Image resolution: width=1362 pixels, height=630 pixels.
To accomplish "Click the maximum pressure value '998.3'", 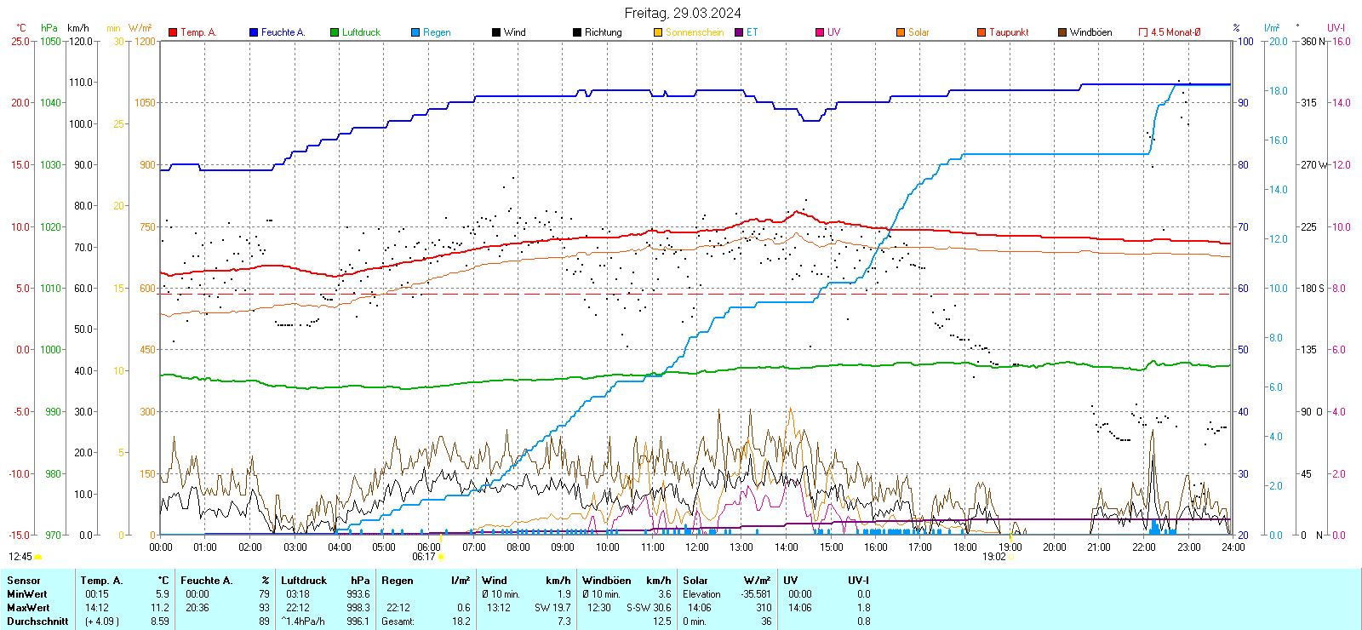I will coord(358,608).
